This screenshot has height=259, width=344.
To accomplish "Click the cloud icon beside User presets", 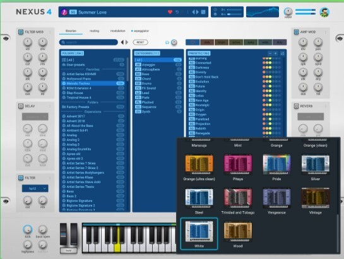I will tap(64, 65).
